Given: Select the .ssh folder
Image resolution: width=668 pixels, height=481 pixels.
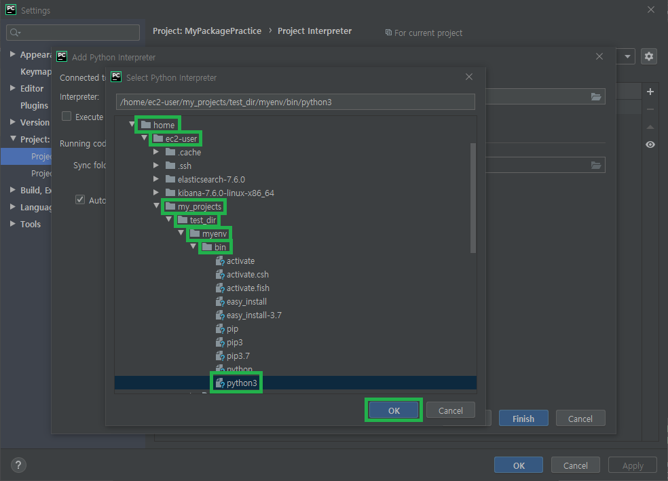Looking at the screenshot, I should [178, 166].
